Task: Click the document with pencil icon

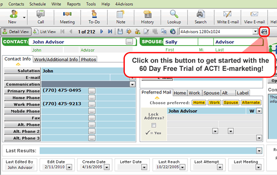Action: pyautogui.click(x=146, y=31)
